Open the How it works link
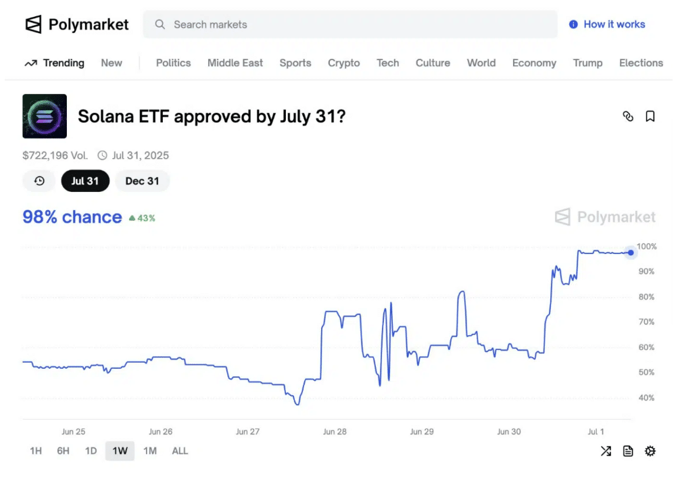This screenshot has height=477, width=678. (614, 24)
